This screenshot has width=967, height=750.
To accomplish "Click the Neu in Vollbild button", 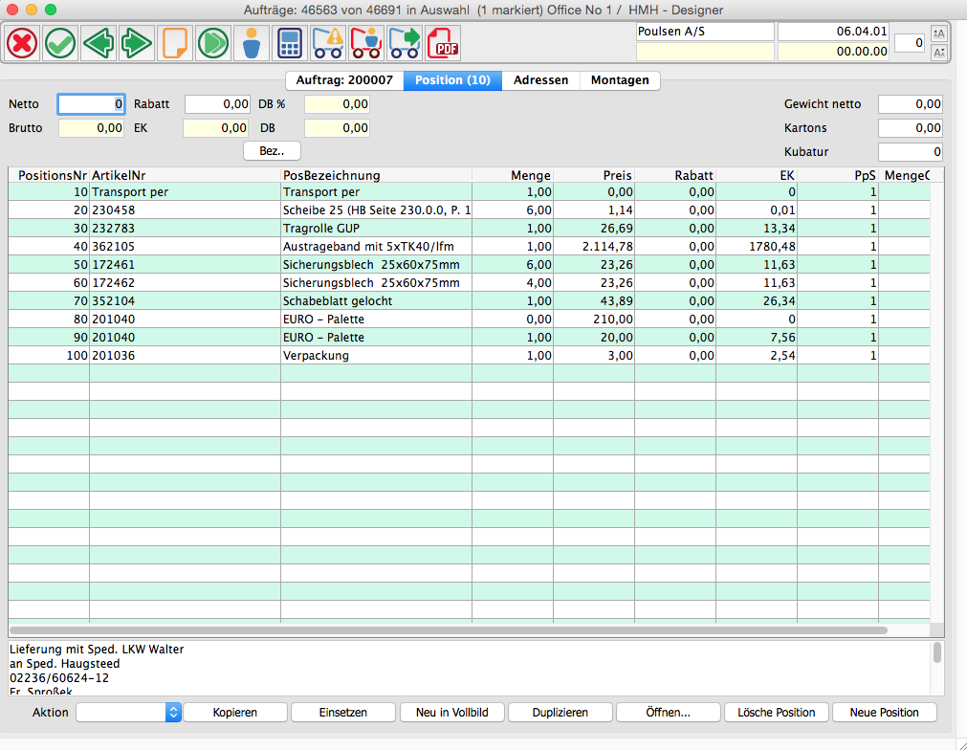I will [x=452, y=713].
